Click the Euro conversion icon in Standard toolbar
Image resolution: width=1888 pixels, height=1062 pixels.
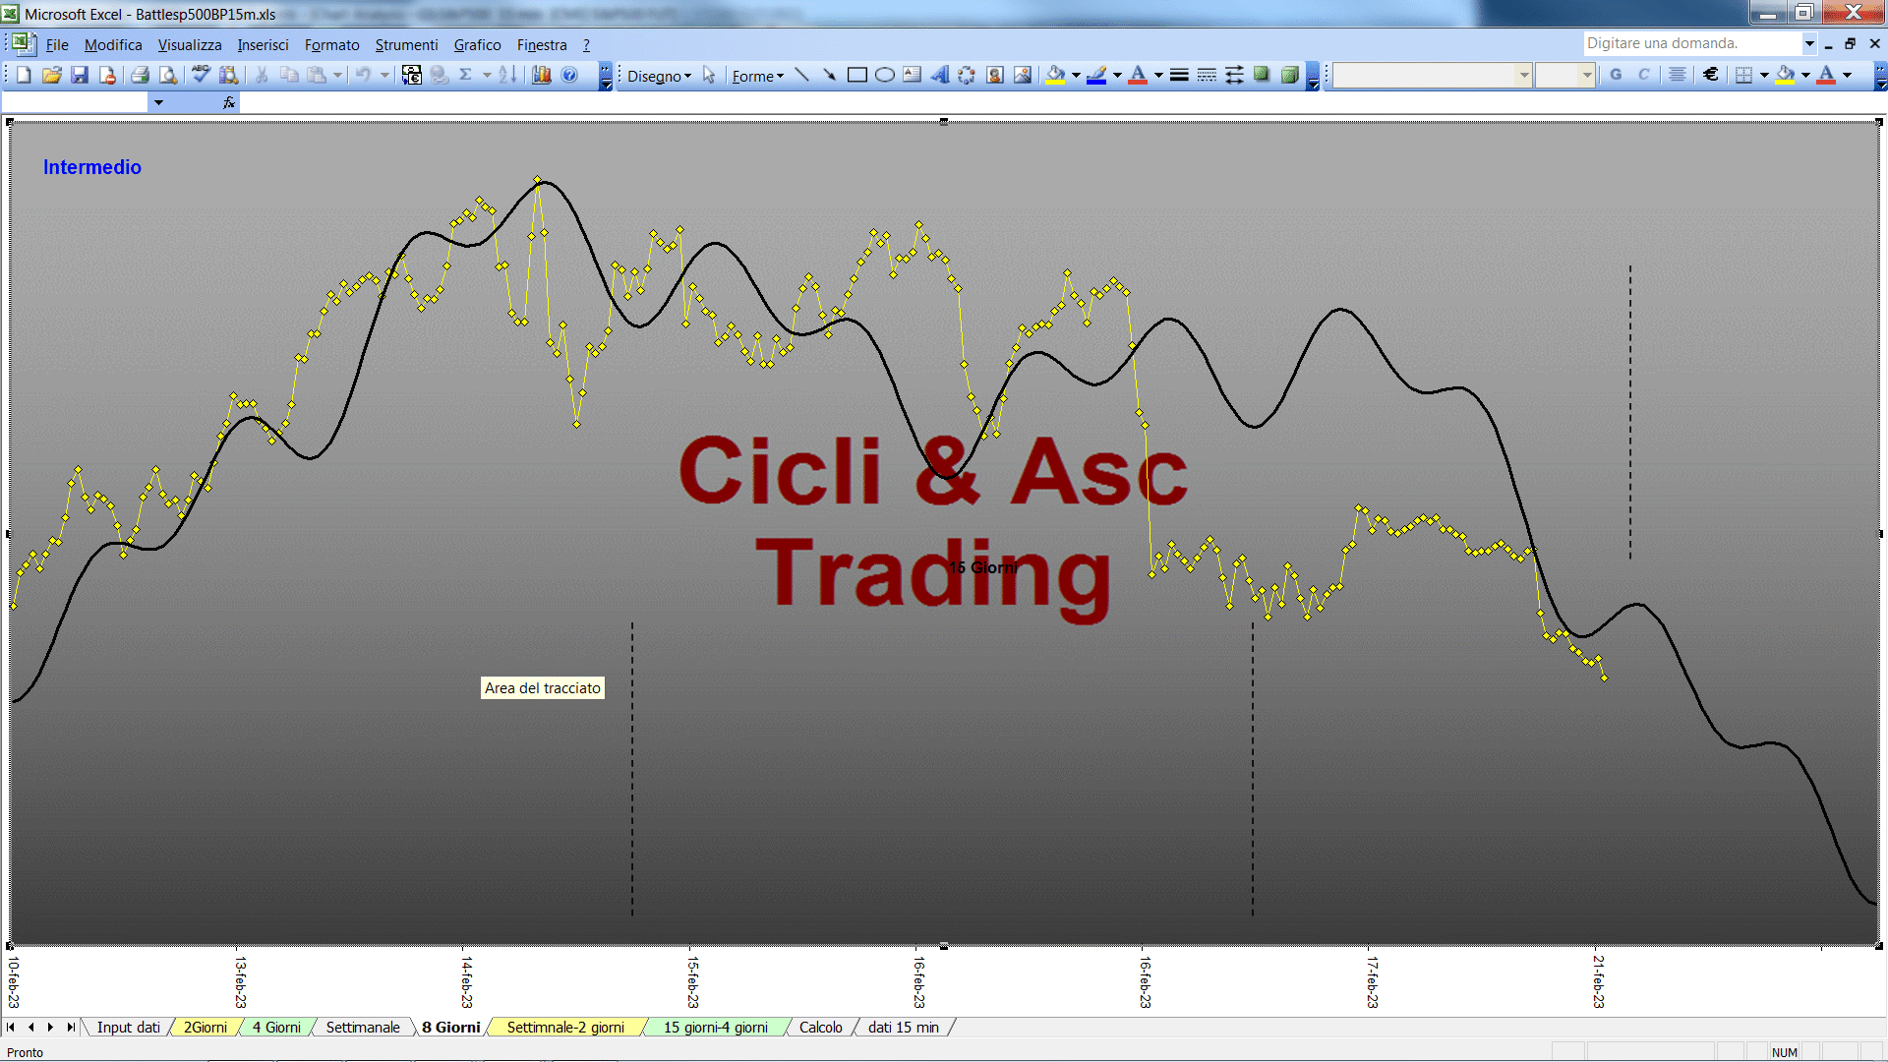click(x=411, y=75)
